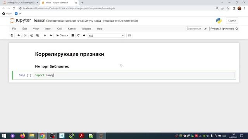Switch to Chrome in the taskbar
This screenshot has height=139, width=248.
42,136
